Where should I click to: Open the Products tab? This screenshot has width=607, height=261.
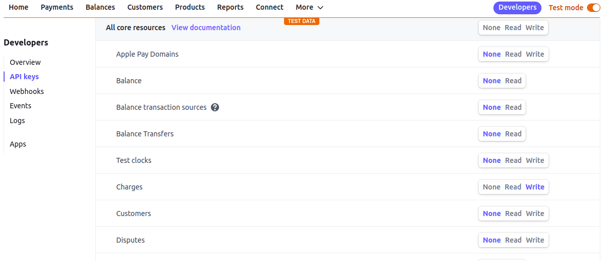190,7
